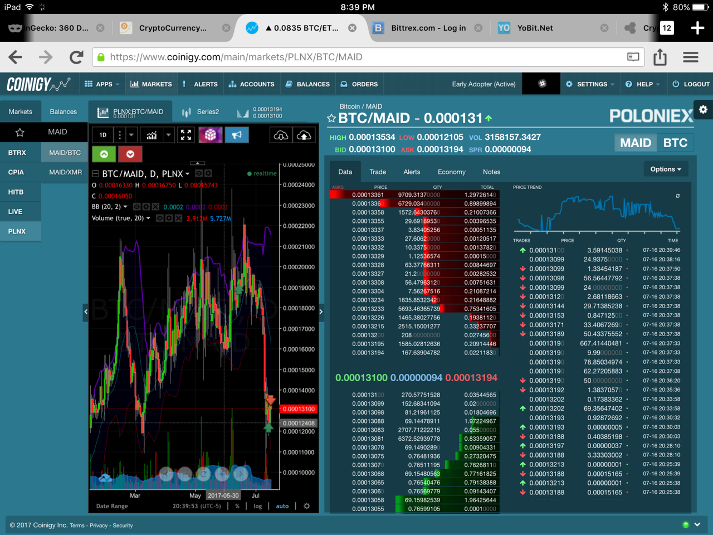The height and width of the screenshot is (535, 713).
Task: Open the pink cube chart tool
Action: 211,135
